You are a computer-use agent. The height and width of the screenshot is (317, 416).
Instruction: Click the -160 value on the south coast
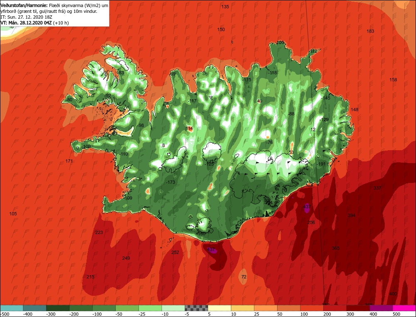(201, 234)
